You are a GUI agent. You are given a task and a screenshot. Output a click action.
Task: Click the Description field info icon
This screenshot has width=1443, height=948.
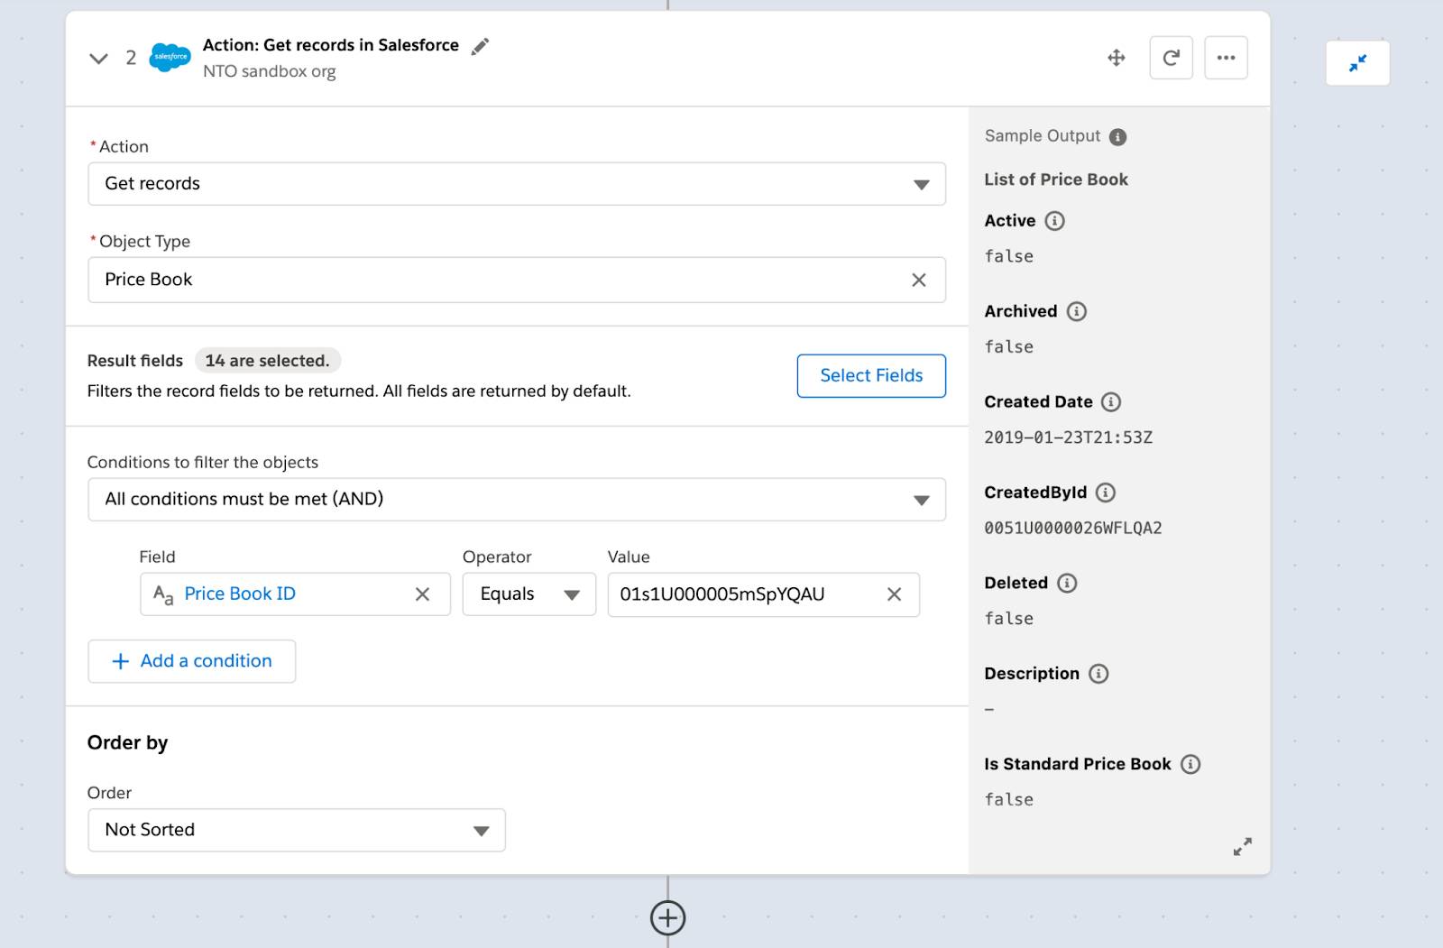point(1098,674)
